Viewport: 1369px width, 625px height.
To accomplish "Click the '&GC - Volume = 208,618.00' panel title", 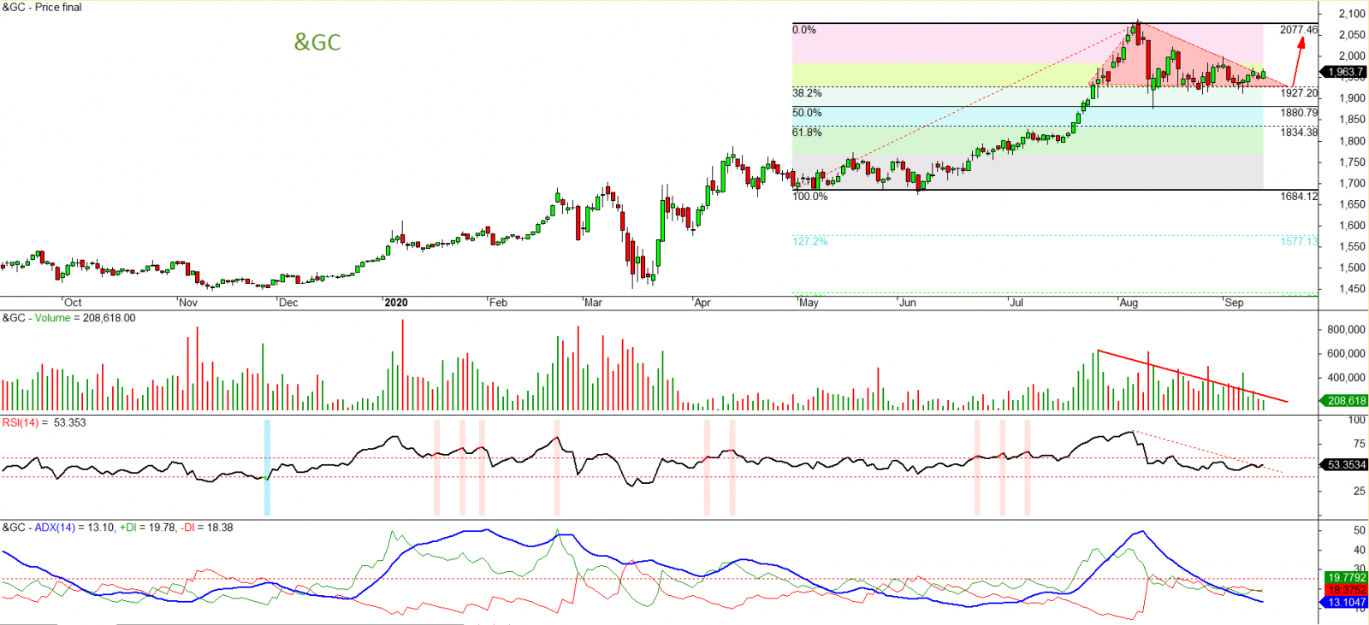I will pos(68,318).
